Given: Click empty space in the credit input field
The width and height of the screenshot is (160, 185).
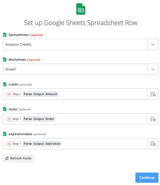Looking at the screenshot, I should point(101,94).
